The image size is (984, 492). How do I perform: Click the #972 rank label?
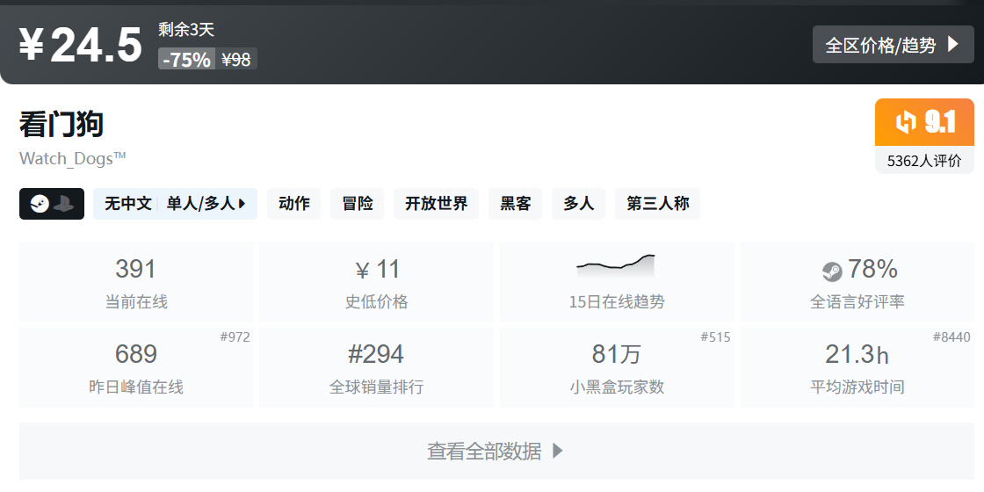[235, 337]
